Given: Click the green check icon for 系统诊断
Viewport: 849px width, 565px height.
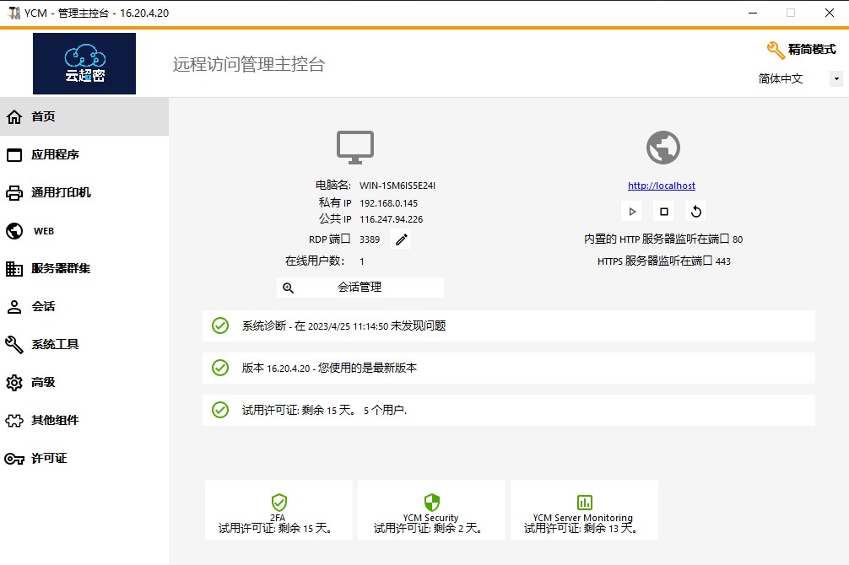Looking at the screenshot, I should click(219, 326).
